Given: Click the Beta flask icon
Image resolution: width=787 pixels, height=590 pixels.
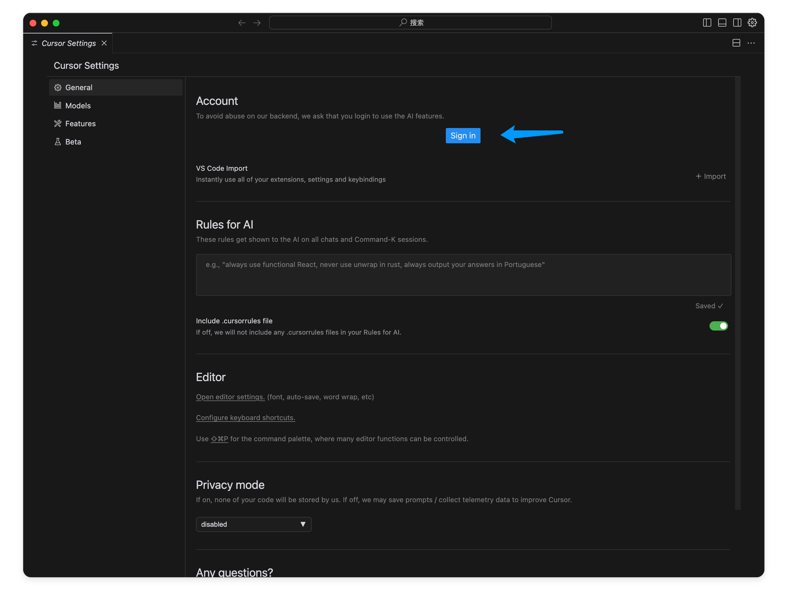Looking at the screenshot, I should [58, 142].
